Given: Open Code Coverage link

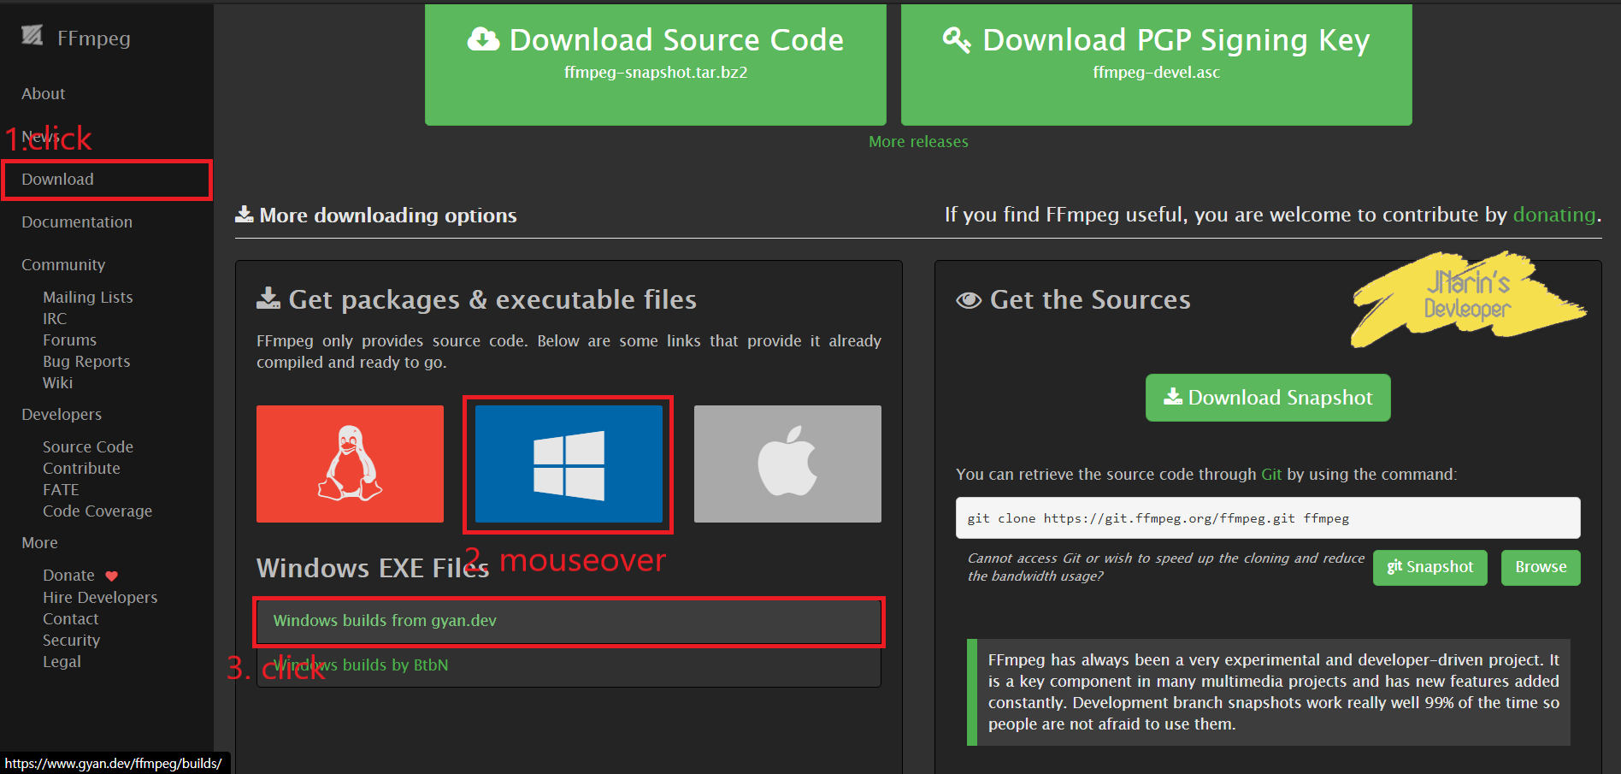Looking at the screenshot, I should [97, 511].
